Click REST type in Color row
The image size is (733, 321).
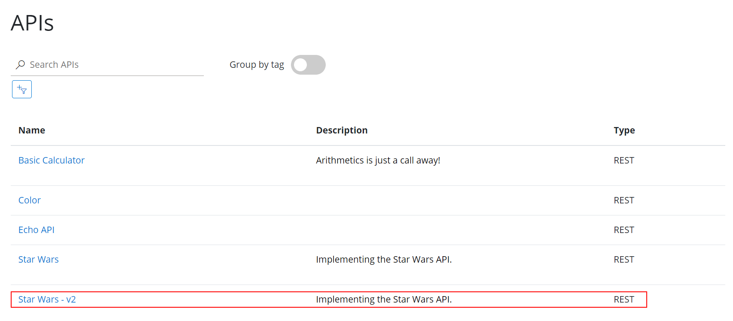click(x=624, y=200)
